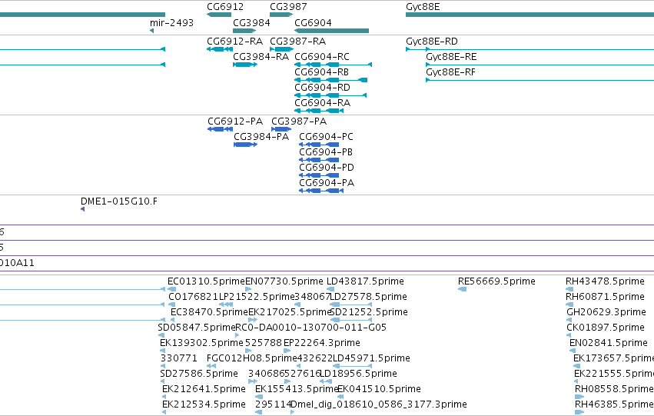Click the Gyc88E-RE transcript label
This screenshot has height=416, width=654.
(x=451, y=57)
